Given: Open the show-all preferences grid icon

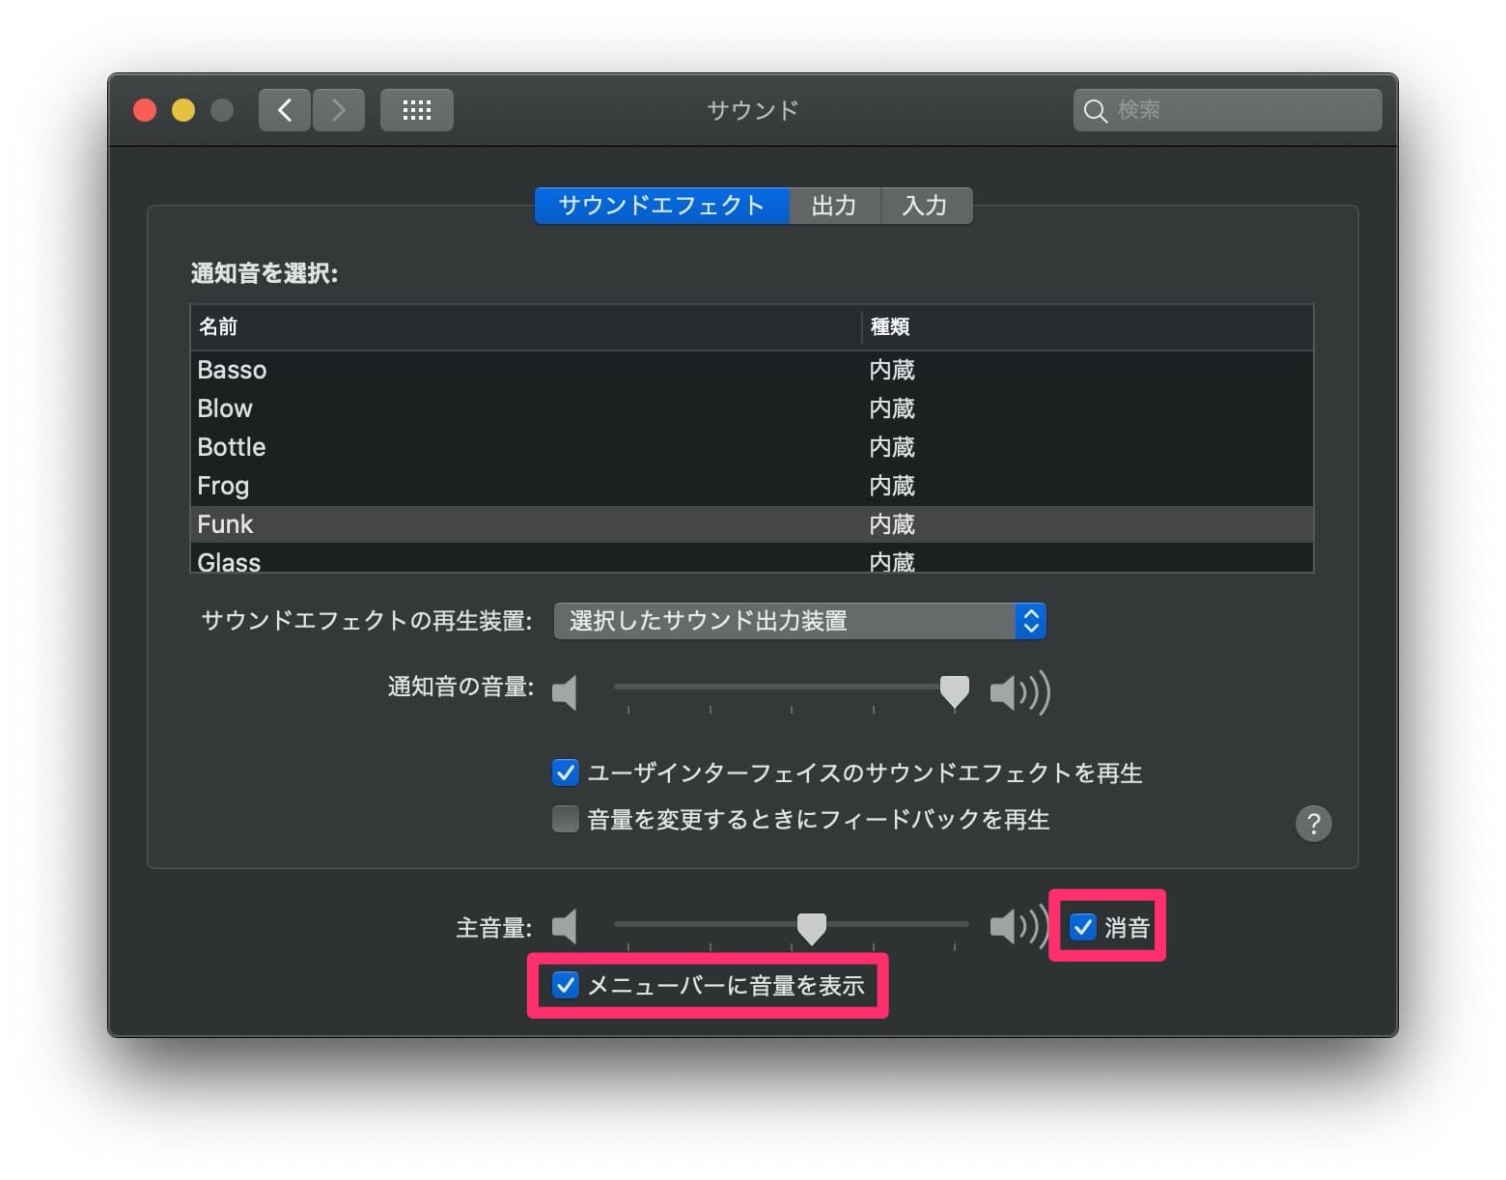Looking at the screenshot, I should pyautogui.click(x=416, y=109).
